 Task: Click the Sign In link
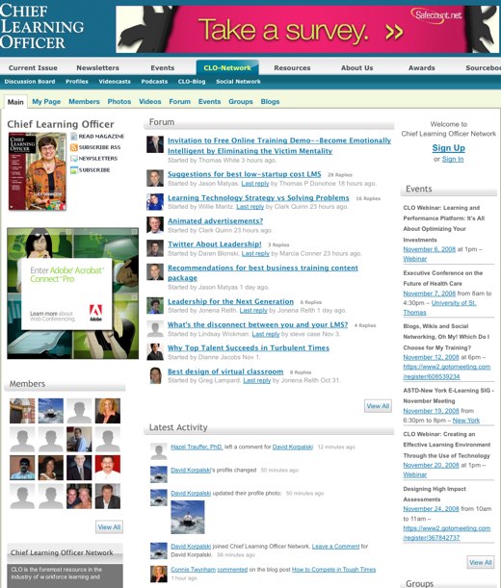(x=453, y=159)
